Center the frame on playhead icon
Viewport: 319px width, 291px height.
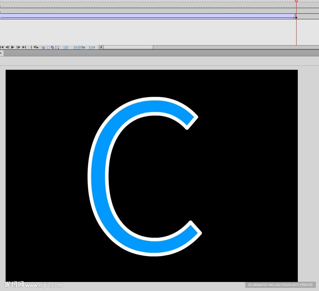coord(31,47)
